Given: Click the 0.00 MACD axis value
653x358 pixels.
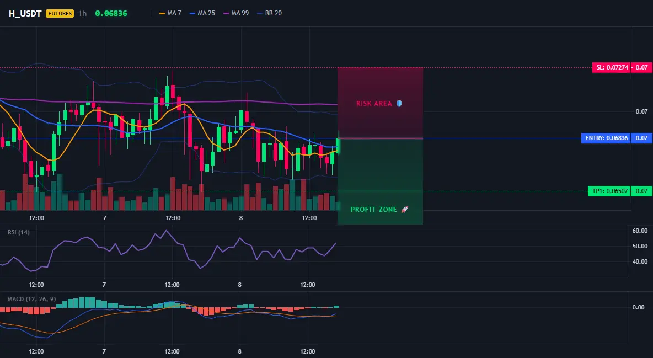Looking at the screenshot, I should click(x=639, y=308).
